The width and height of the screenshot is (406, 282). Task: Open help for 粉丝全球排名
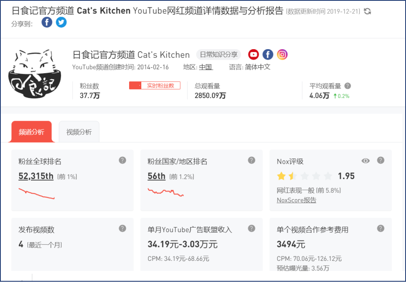pyautogui.click(x=123, y=160)
